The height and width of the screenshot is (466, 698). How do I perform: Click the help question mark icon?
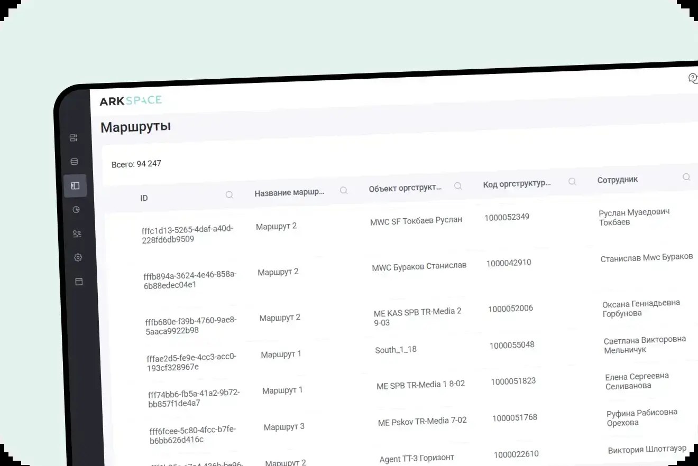[x=693, y=78]
